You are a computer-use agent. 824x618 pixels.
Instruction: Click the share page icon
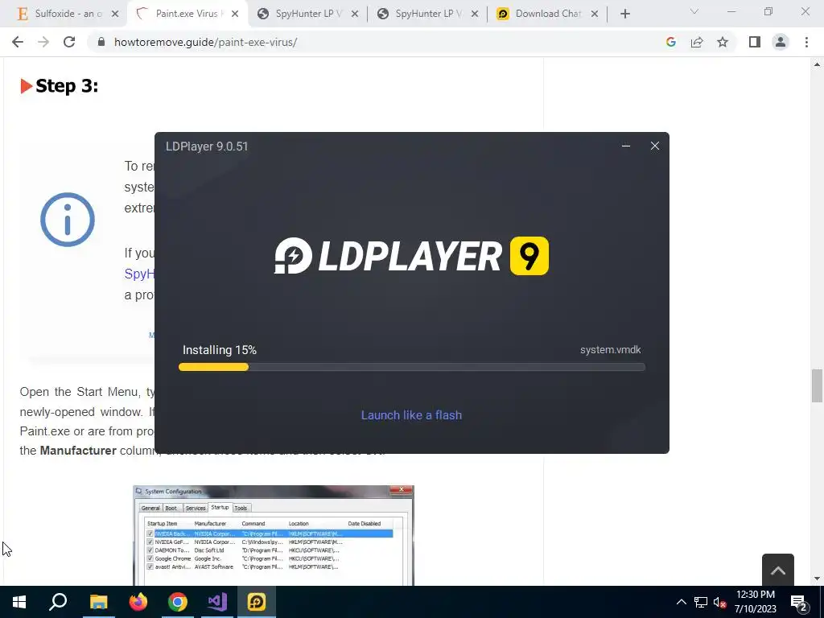click(697, 42)
